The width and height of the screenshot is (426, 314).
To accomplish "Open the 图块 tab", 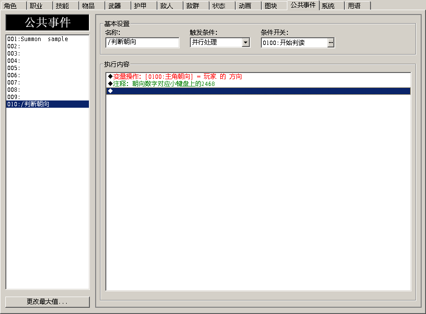I will tap(274, 6).
